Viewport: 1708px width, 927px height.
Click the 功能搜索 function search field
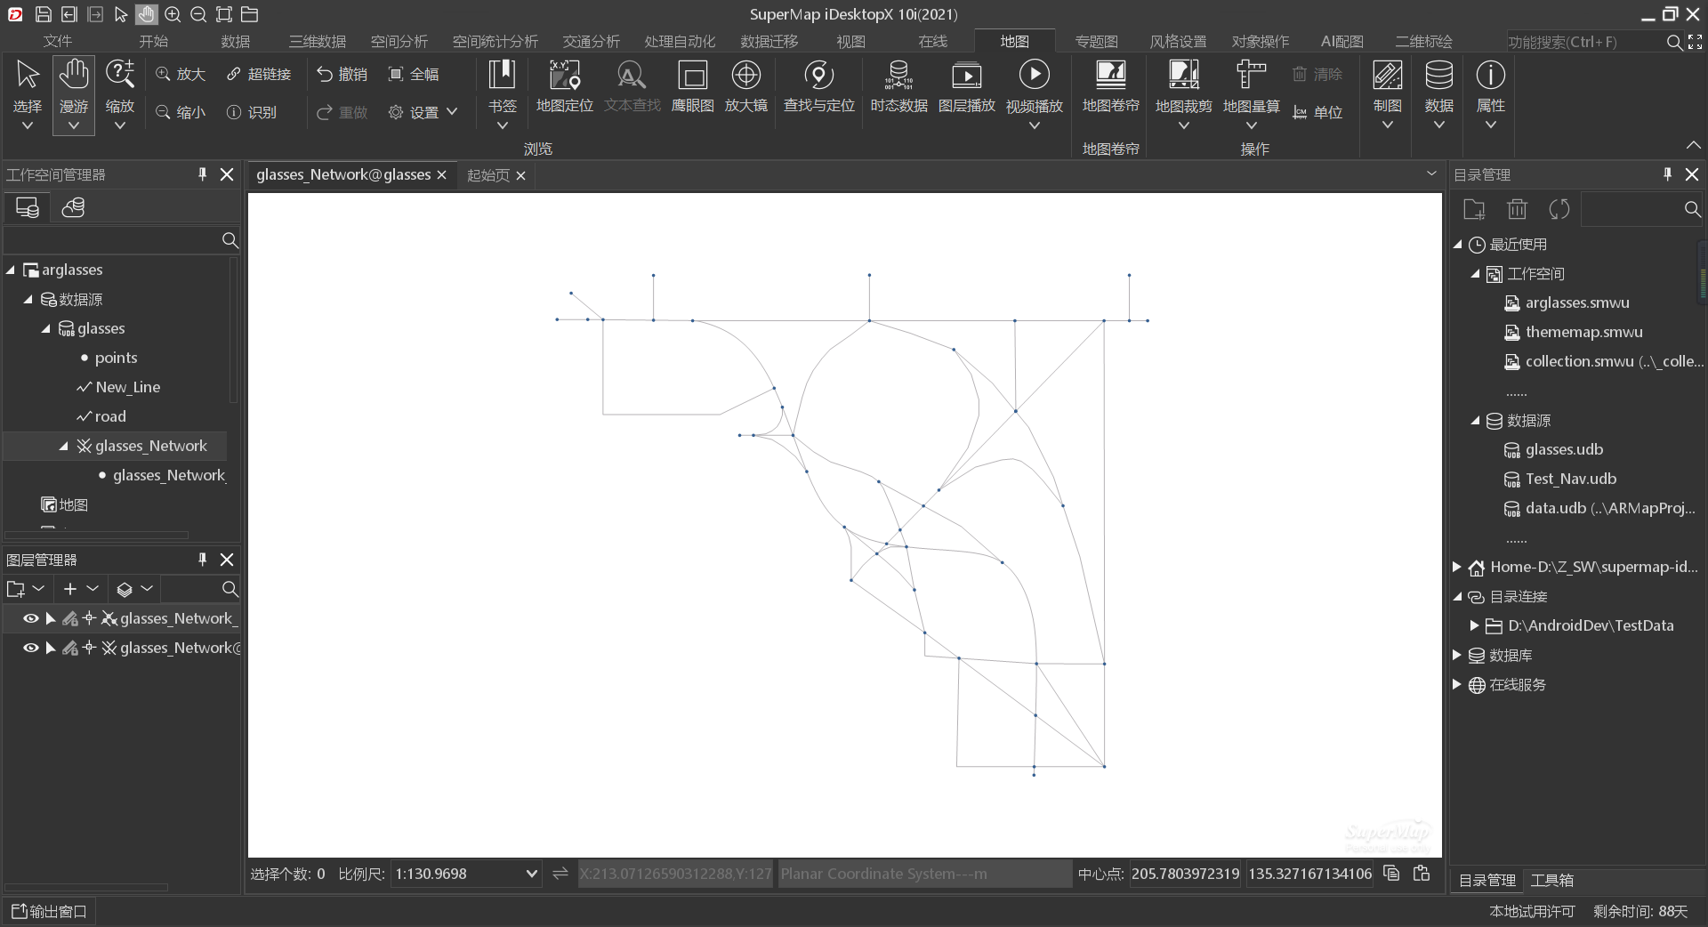(x=1583, y=42)
